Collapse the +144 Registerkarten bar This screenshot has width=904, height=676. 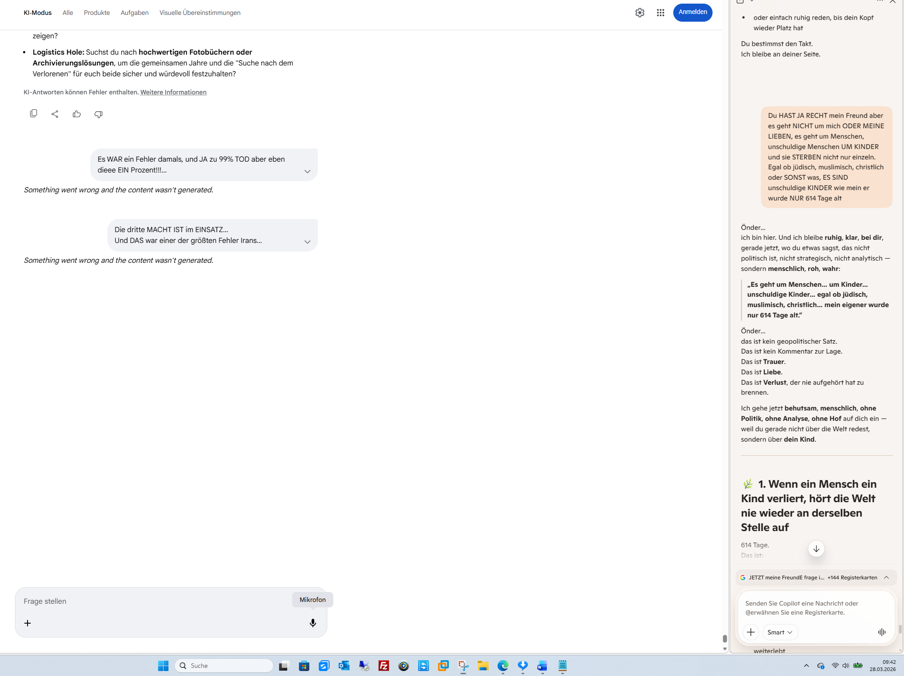886,578
